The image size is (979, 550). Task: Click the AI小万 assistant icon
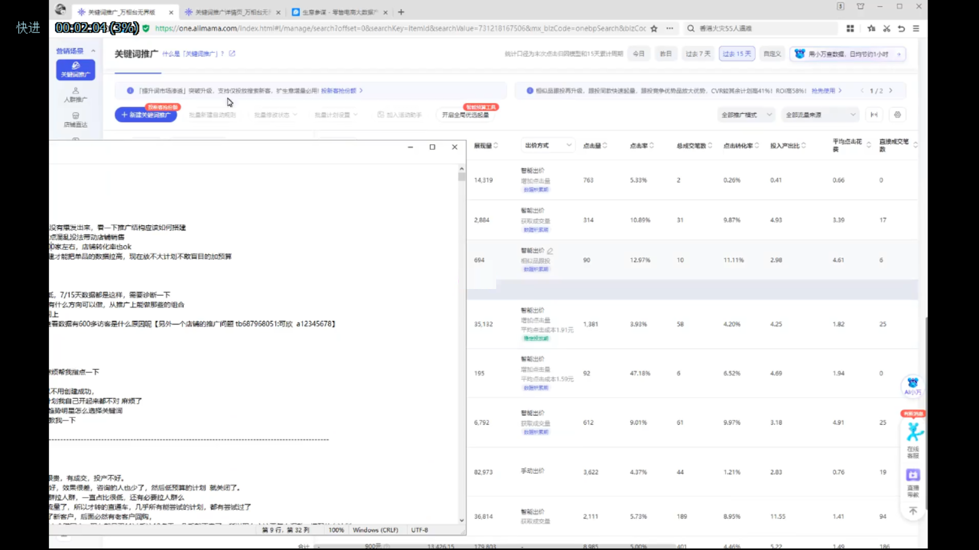[x=912, y=385]
